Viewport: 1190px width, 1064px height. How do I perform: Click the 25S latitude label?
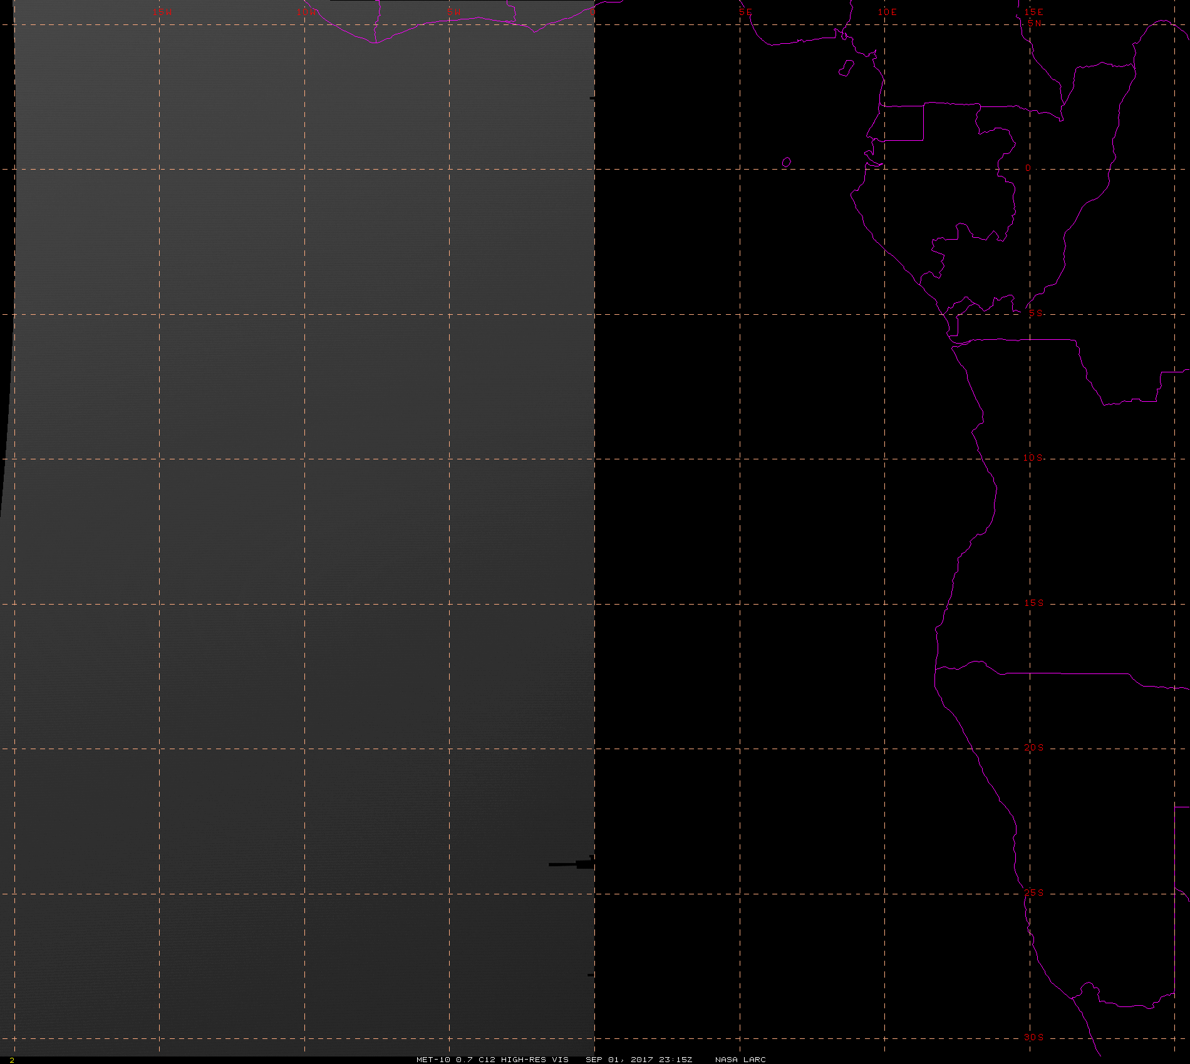tap(1034, 893)
